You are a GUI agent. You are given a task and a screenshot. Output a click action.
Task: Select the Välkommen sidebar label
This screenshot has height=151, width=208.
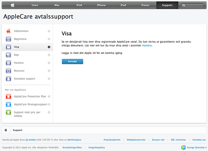21,31
